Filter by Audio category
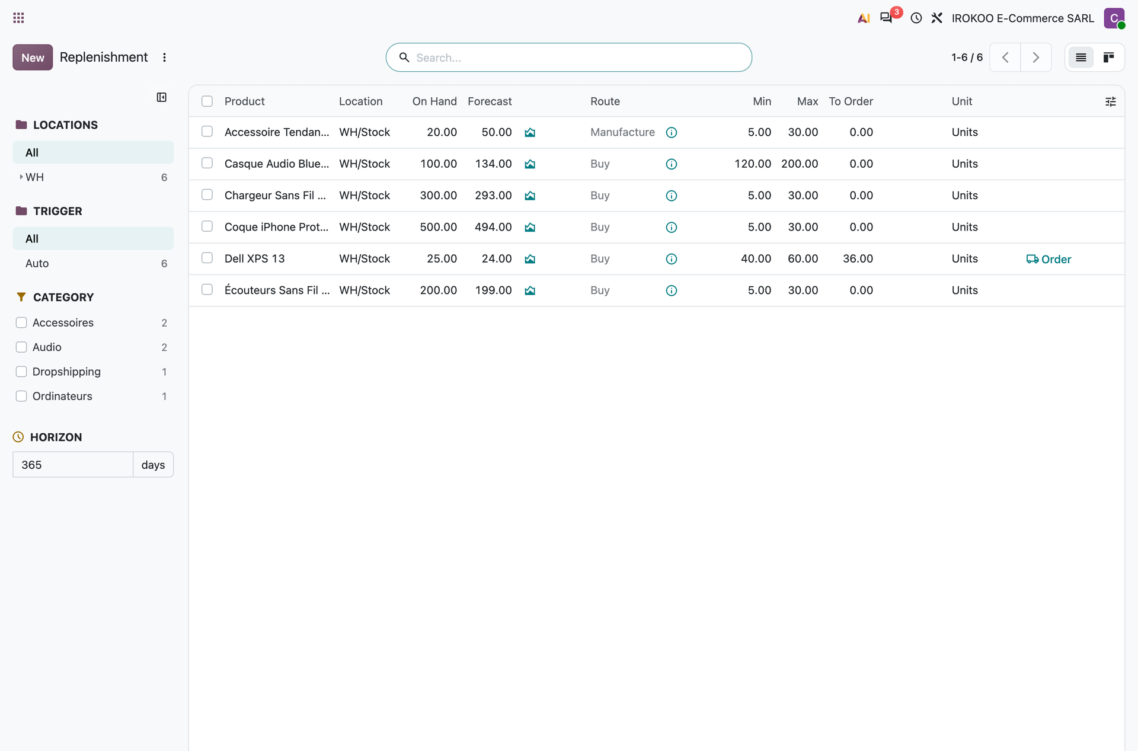Image resolution: width=1138 pixels, height=751 pixels. [x=21, y=347]
